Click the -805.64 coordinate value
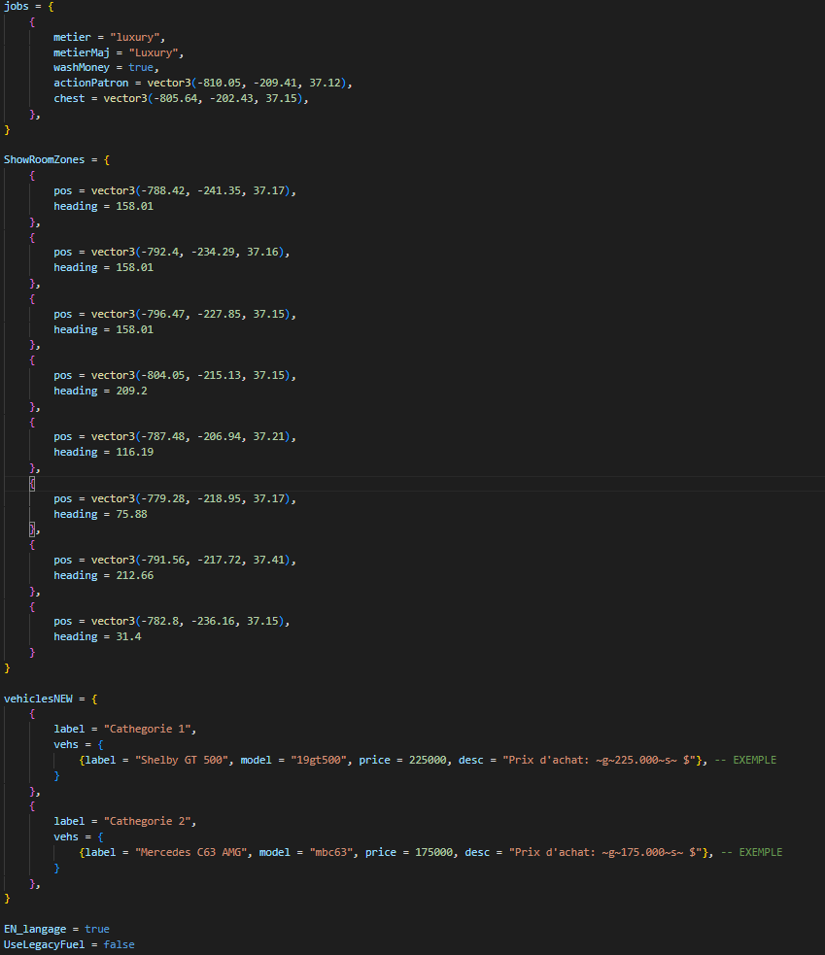The image size is (825, 955). click(x=176, y=99)
